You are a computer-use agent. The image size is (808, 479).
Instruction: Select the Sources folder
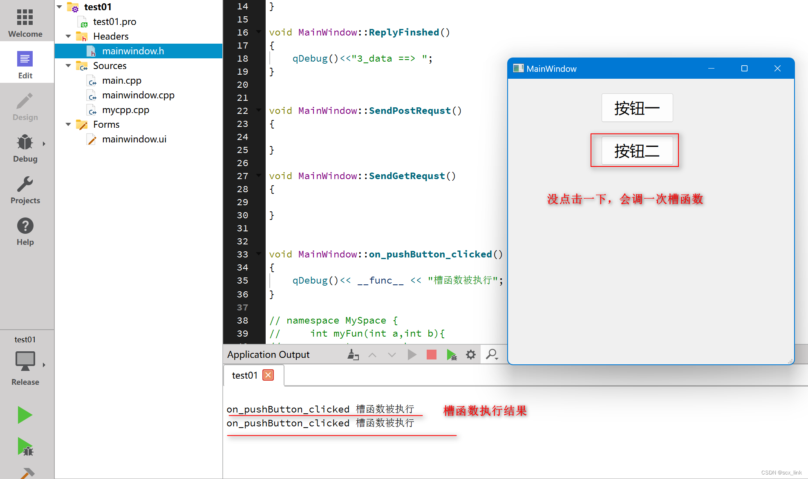pyautogui.click(x=110, y=66)
